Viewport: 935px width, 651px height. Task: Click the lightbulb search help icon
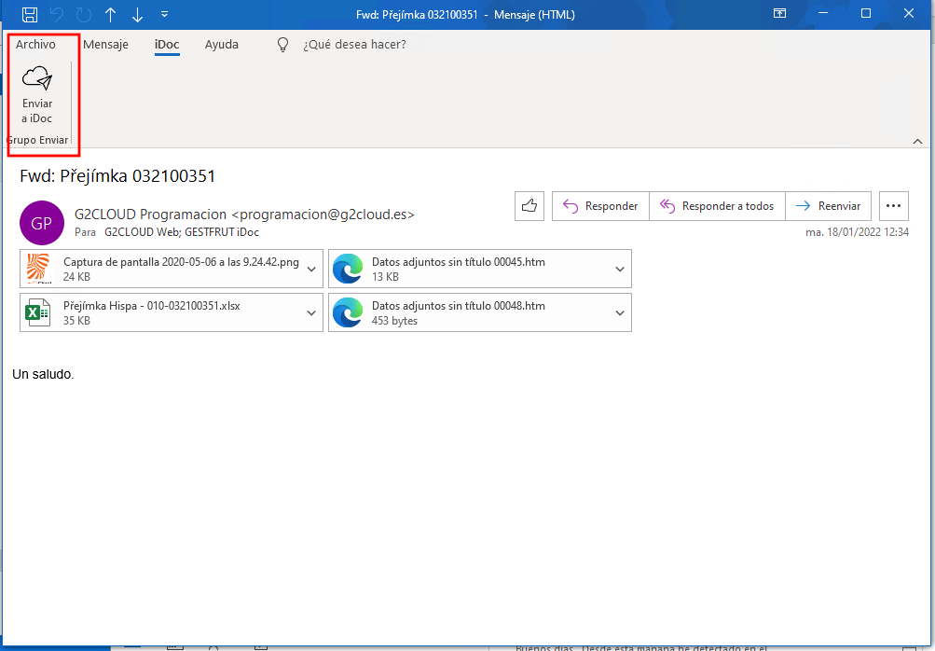[284, 45]
